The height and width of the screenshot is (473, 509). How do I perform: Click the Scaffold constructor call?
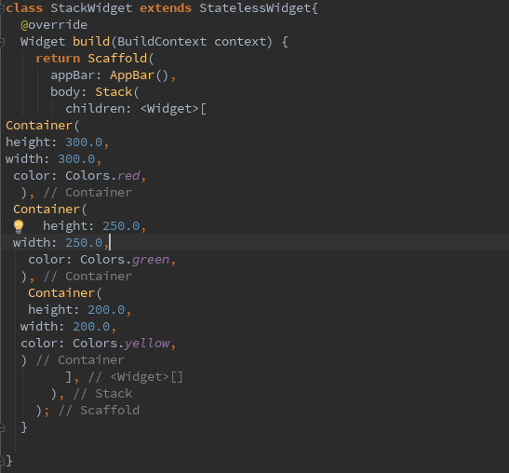point(117,59)
